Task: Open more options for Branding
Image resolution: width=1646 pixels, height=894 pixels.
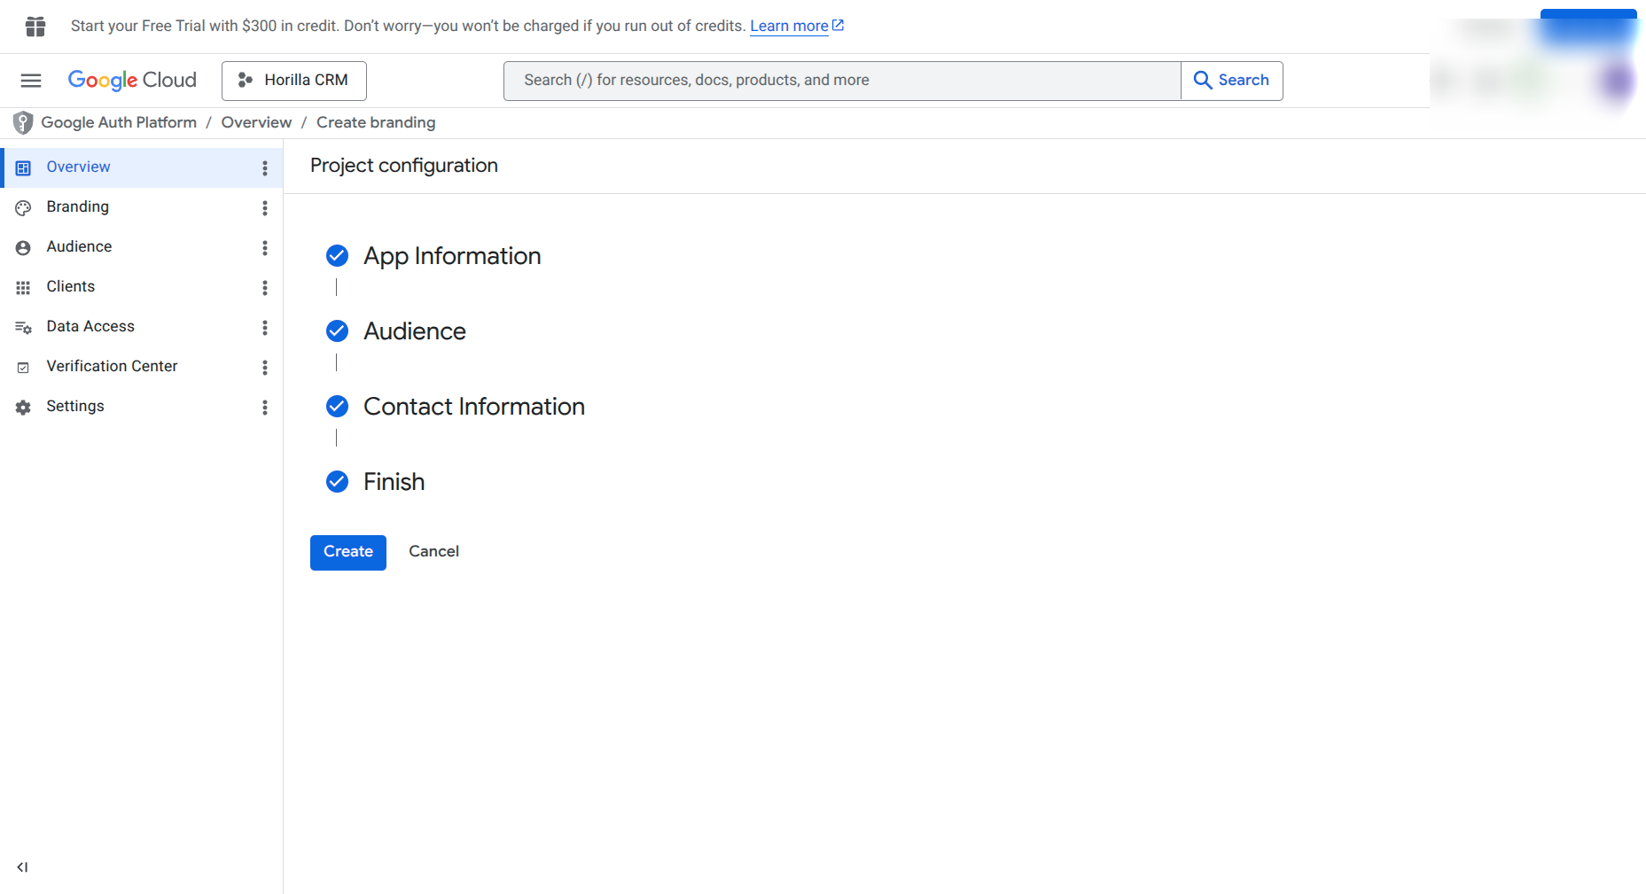Action: [x=264, y=207]
